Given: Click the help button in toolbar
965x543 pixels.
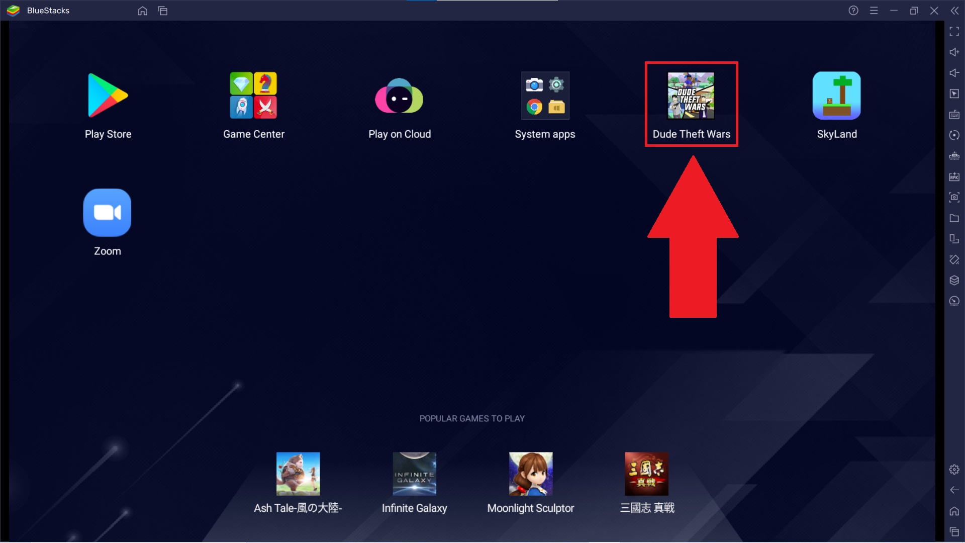Looking at the screenshot, I should coord(853,11).
